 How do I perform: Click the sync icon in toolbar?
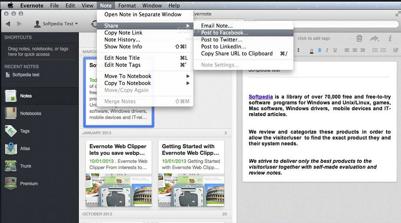coord(94,24)
